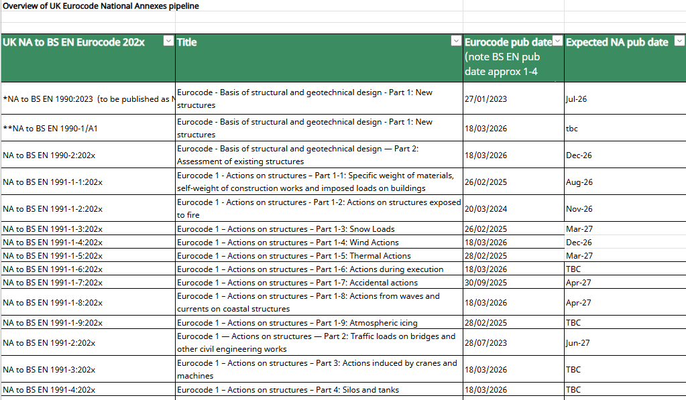Viewport: 686px width, 400px height.
Task: Select the 'NA to BS EN 1991-1-6:202x' cell
Action: tap(88, 269)
